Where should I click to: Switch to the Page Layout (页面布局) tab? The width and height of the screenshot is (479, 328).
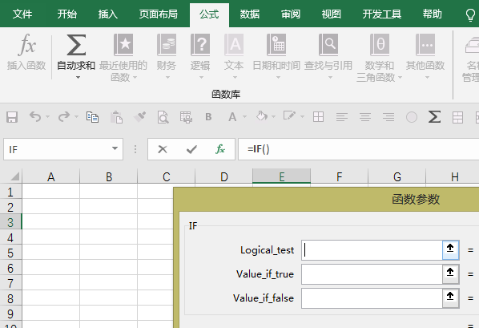pyautogui.click(x=159, y=14)
